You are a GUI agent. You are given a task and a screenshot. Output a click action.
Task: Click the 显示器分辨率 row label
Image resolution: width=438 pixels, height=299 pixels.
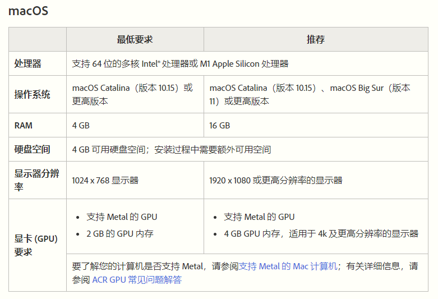pyautogui.click(x=36, y=180)
